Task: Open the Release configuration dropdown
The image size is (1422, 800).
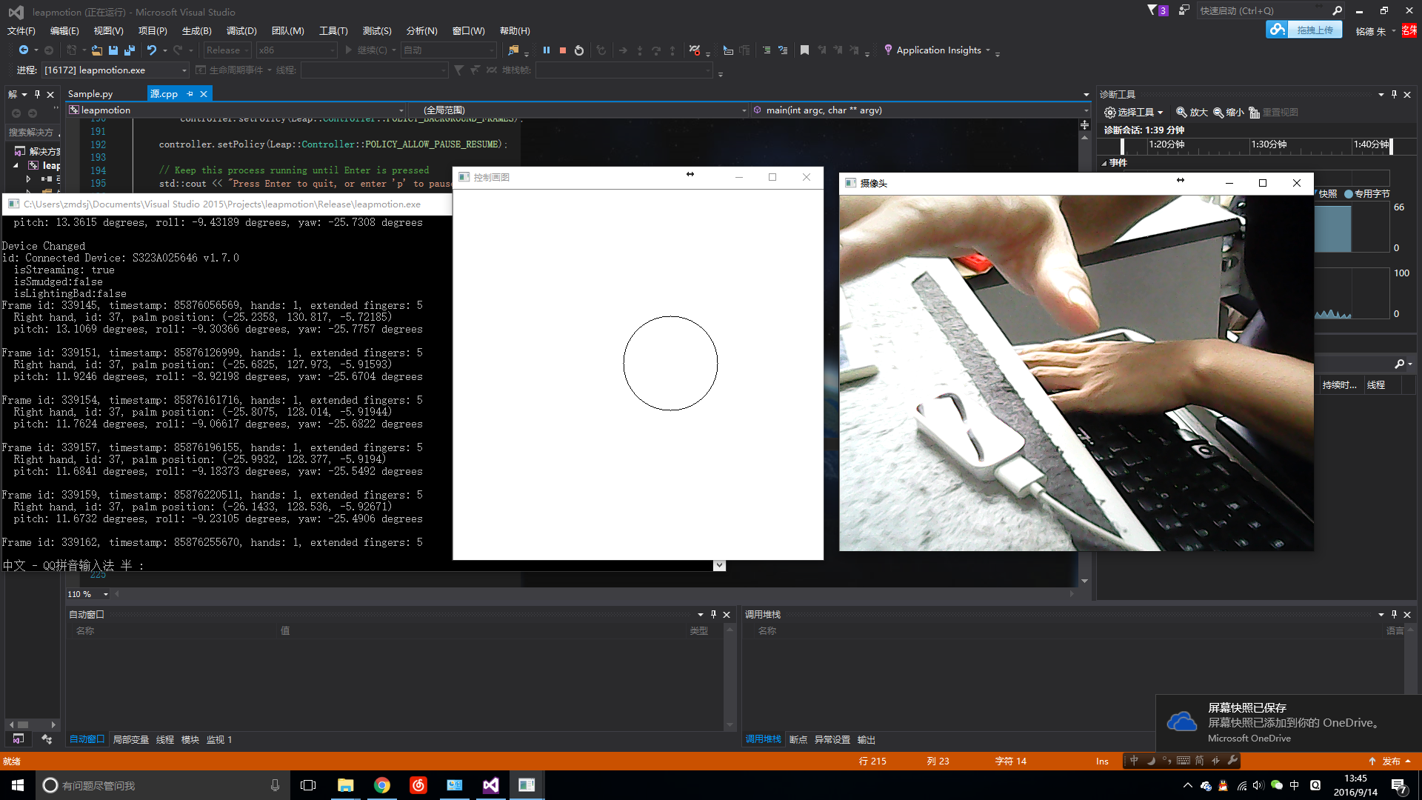Action: coord(229,50)
